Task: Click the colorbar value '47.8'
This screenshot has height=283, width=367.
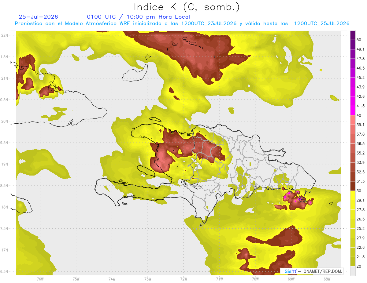Action: tap(361, 59)
